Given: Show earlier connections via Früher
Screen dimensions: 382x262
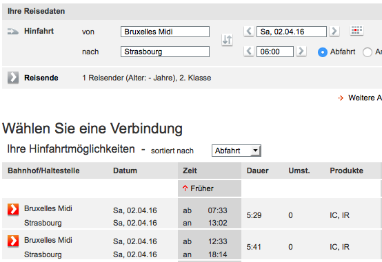Looking at the screenshot, I should point(198,188).
